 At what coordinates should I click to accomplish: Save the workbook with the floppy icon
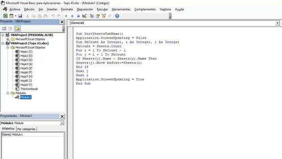point(20,16)
